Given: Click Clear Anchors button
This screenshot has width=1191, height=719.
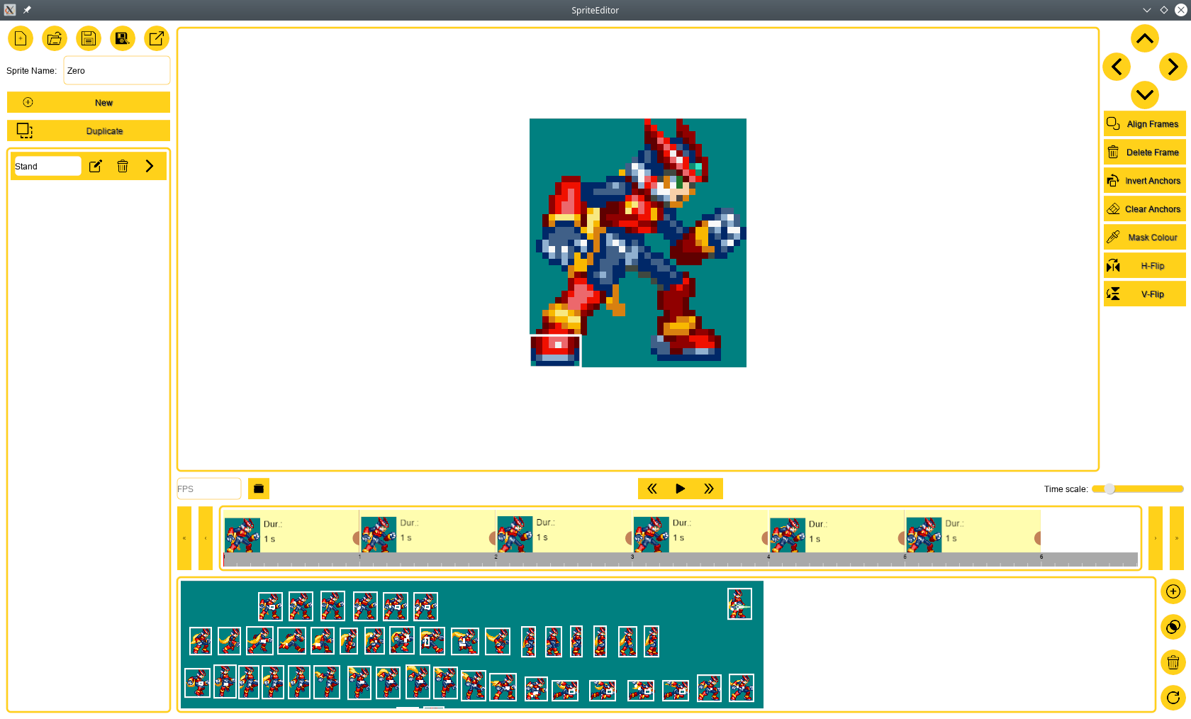Looking at the screenshot, I should pos(1145,208).
